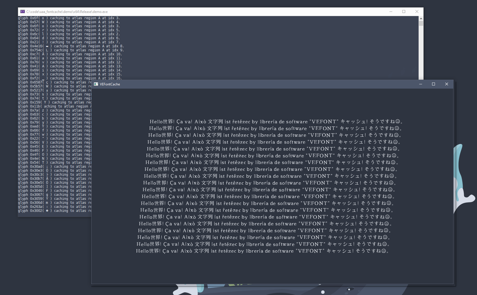Minimize the VEFontCache window
This screenshot has height=295, width=477.
coord(421,84)
